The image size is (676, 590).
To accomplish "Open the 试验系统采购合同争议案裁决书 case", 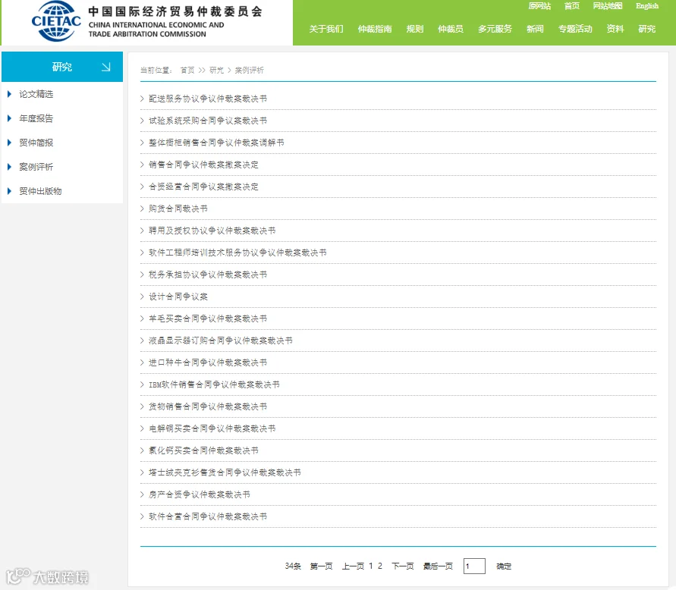I will [208, 121].
